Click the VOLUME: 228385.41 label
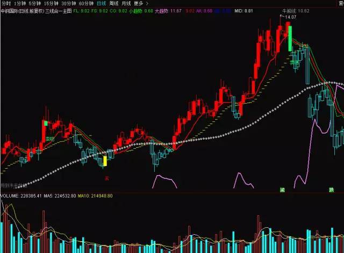This screenshot has height=253, width=344. [21, 196]
